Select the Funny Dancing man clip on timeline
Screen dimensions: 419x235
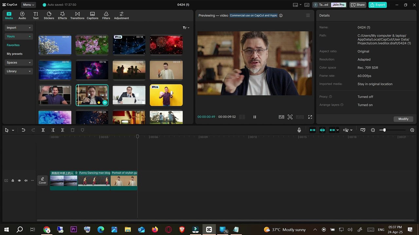pyautogui.click(x=94, y=180)
